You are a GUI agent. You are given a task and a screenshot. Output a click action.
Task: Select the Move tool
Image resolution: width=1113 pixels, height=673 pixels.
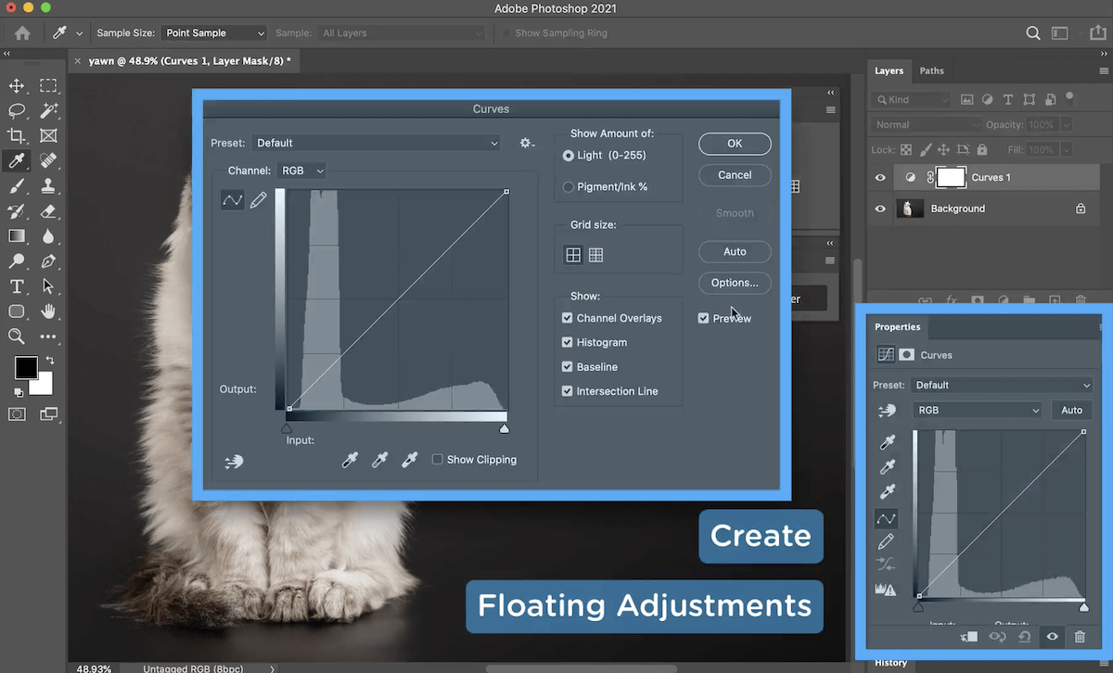pyautogui.click(x=17, y=85)
